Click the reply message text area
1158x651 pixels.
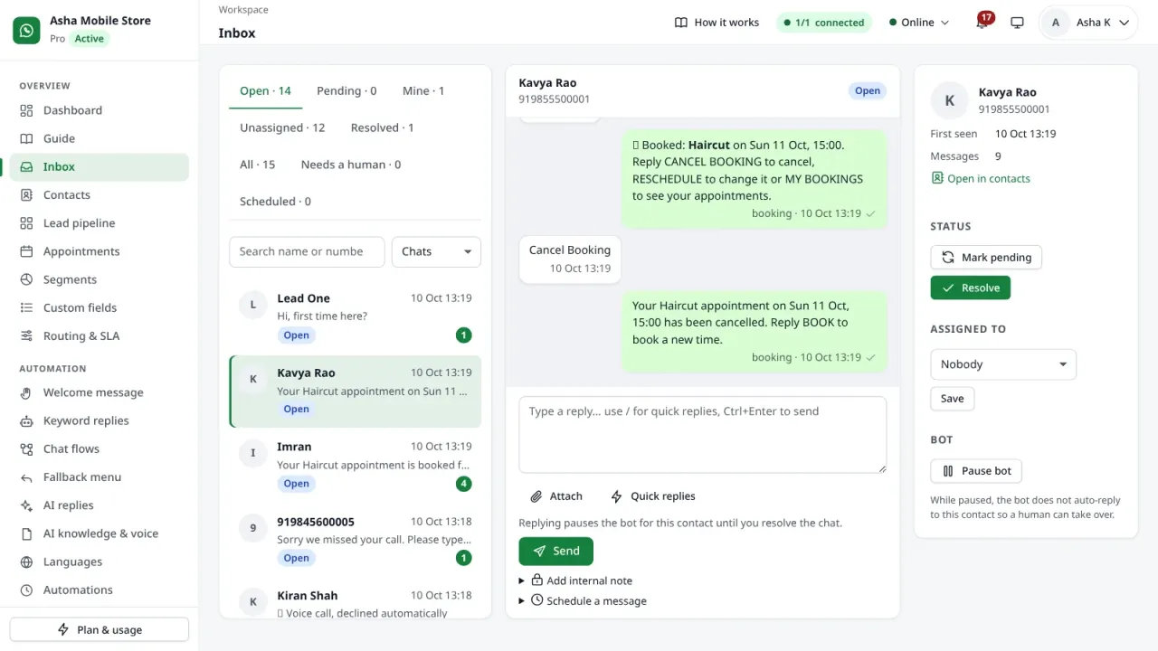click(702, 434)
